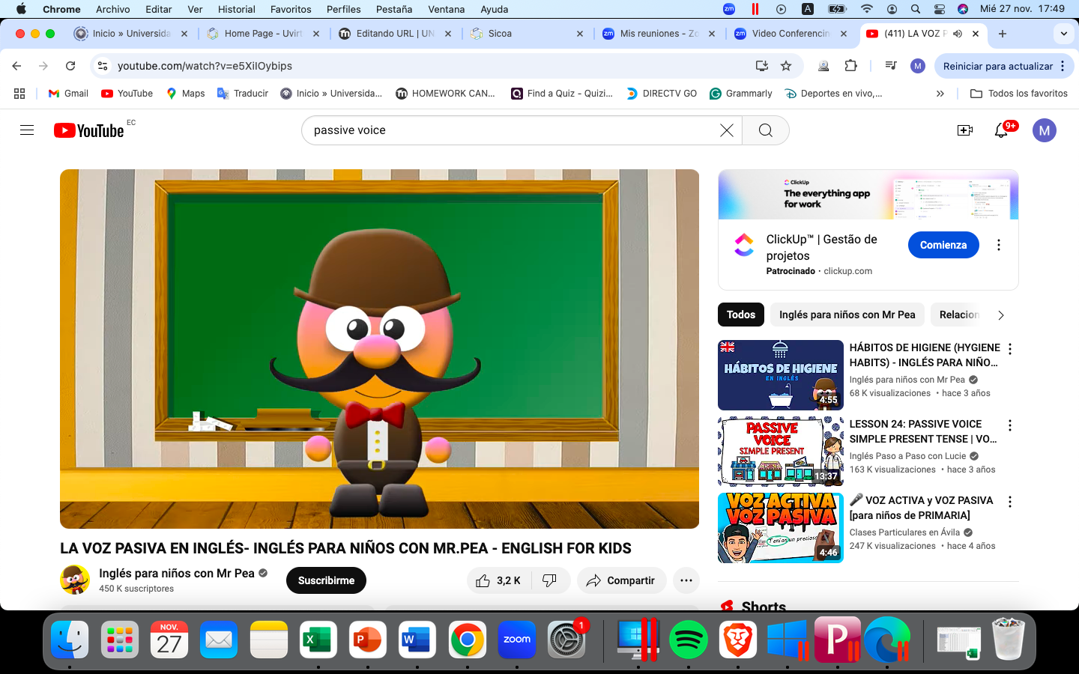Select the Todos filter chip
This screenshot has height=674, width=1079.
741,315
